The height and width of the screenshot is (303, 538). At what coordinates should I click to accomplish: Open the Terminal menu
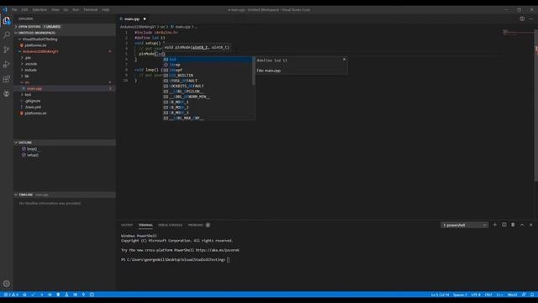pos(91,9)
